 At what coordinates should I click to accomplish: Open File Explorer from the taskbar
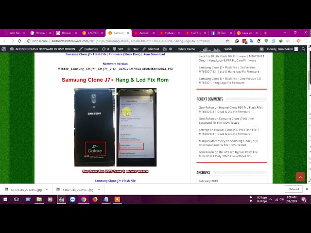pyautogui.click(x=39, y=200)
